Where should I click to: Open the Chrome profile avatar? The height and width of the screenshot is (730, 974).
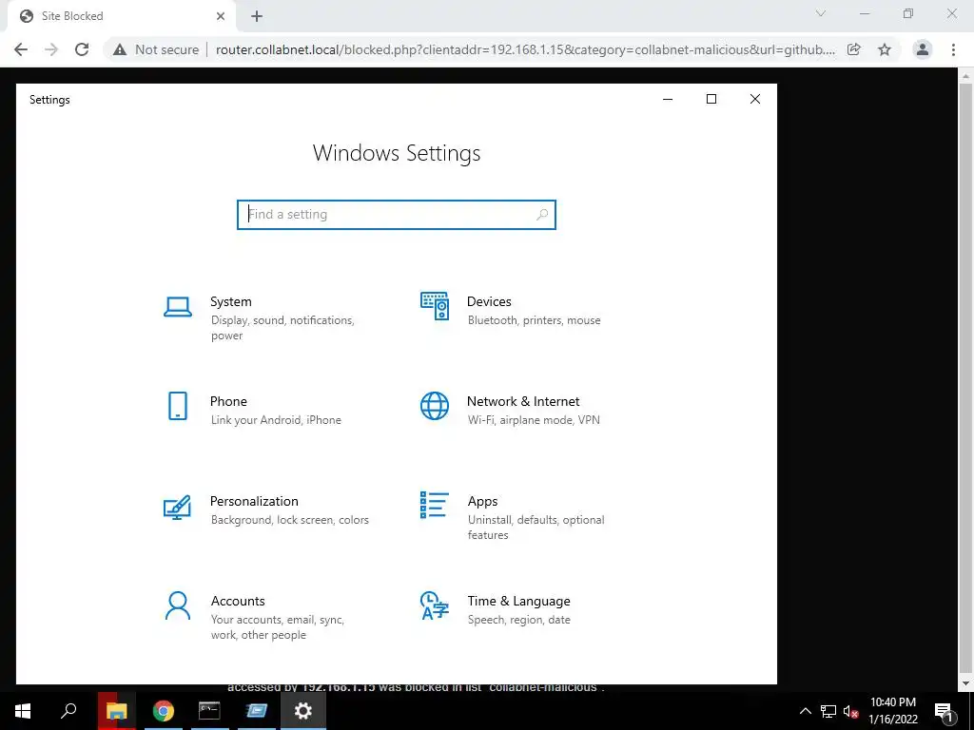[923, 49]
